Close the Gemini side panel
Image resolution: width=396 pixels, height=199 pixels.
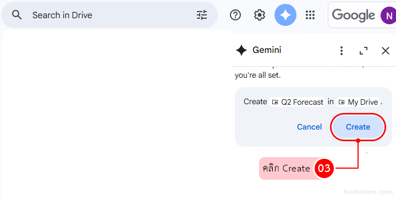tap(386, 51)
